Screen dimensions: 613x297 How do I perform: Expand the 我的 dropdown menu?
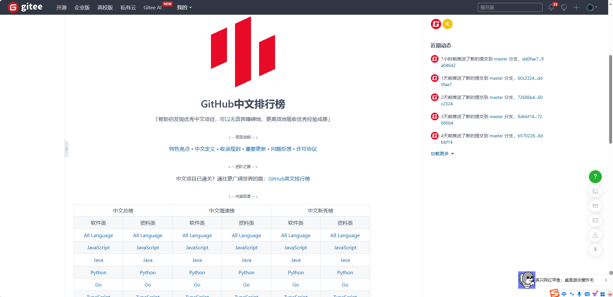(184, 7)
